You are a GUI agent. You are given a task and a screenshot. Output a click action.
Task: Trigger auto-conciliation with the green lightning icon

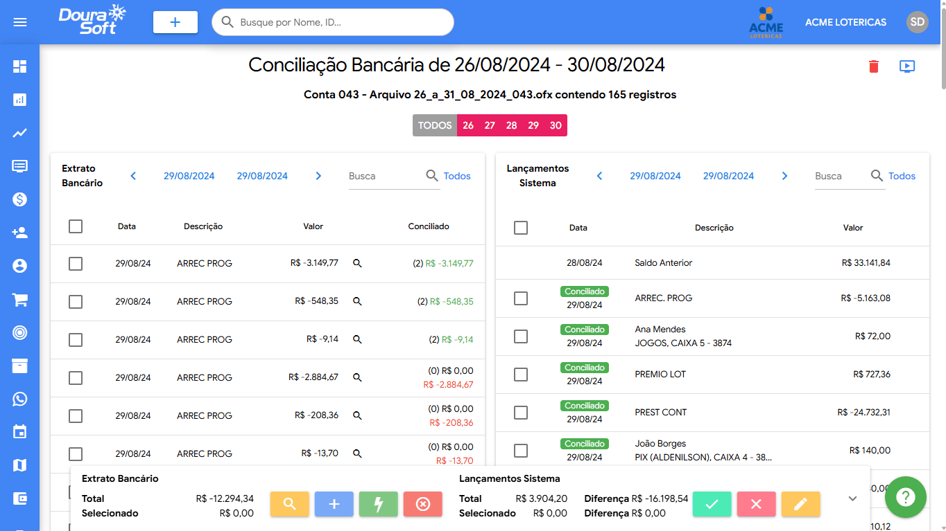378,504
